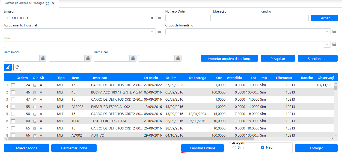The height and width of the screenshot is (154, 342).
Task: Click the BUCHA AÇO 18X7 FRENTE PRETA cell
Action: pos(117,92)
